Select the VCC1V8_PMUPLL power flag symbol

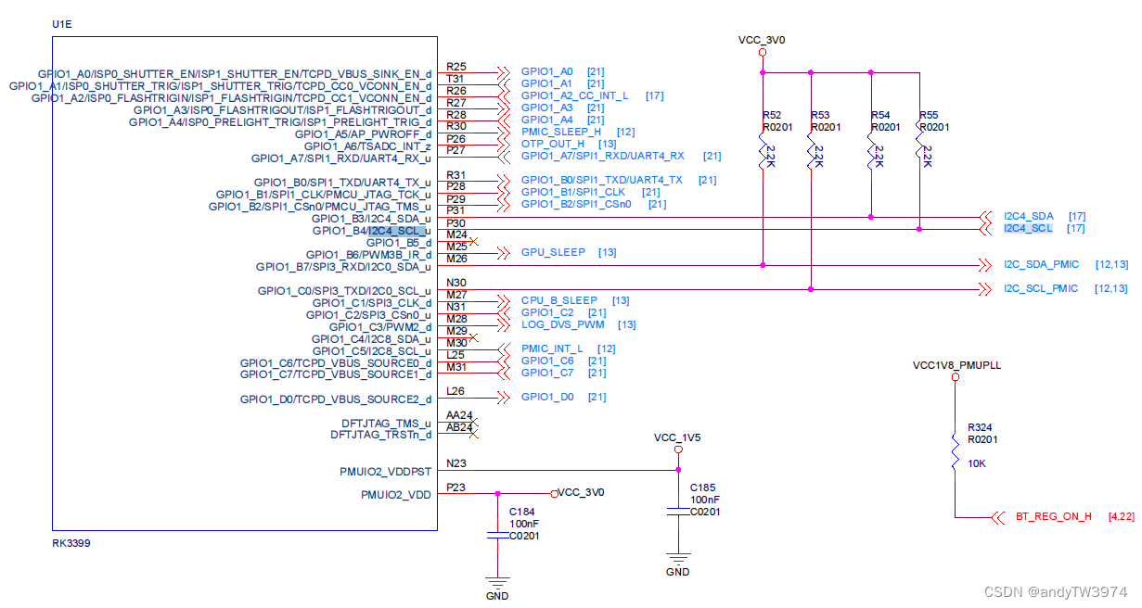pos(955,375)
